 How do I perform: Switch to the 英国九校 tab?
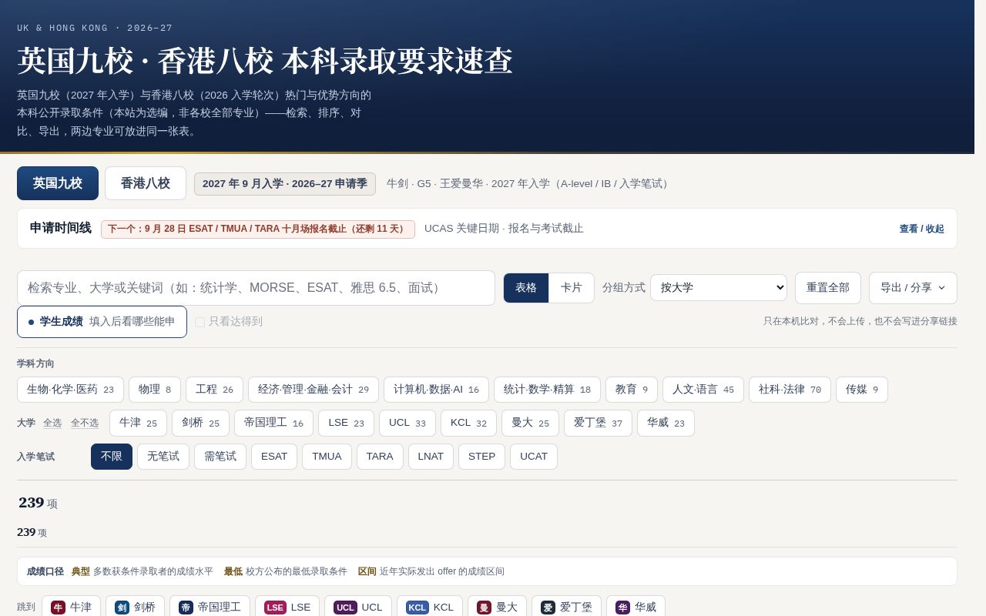click(58, 183)
